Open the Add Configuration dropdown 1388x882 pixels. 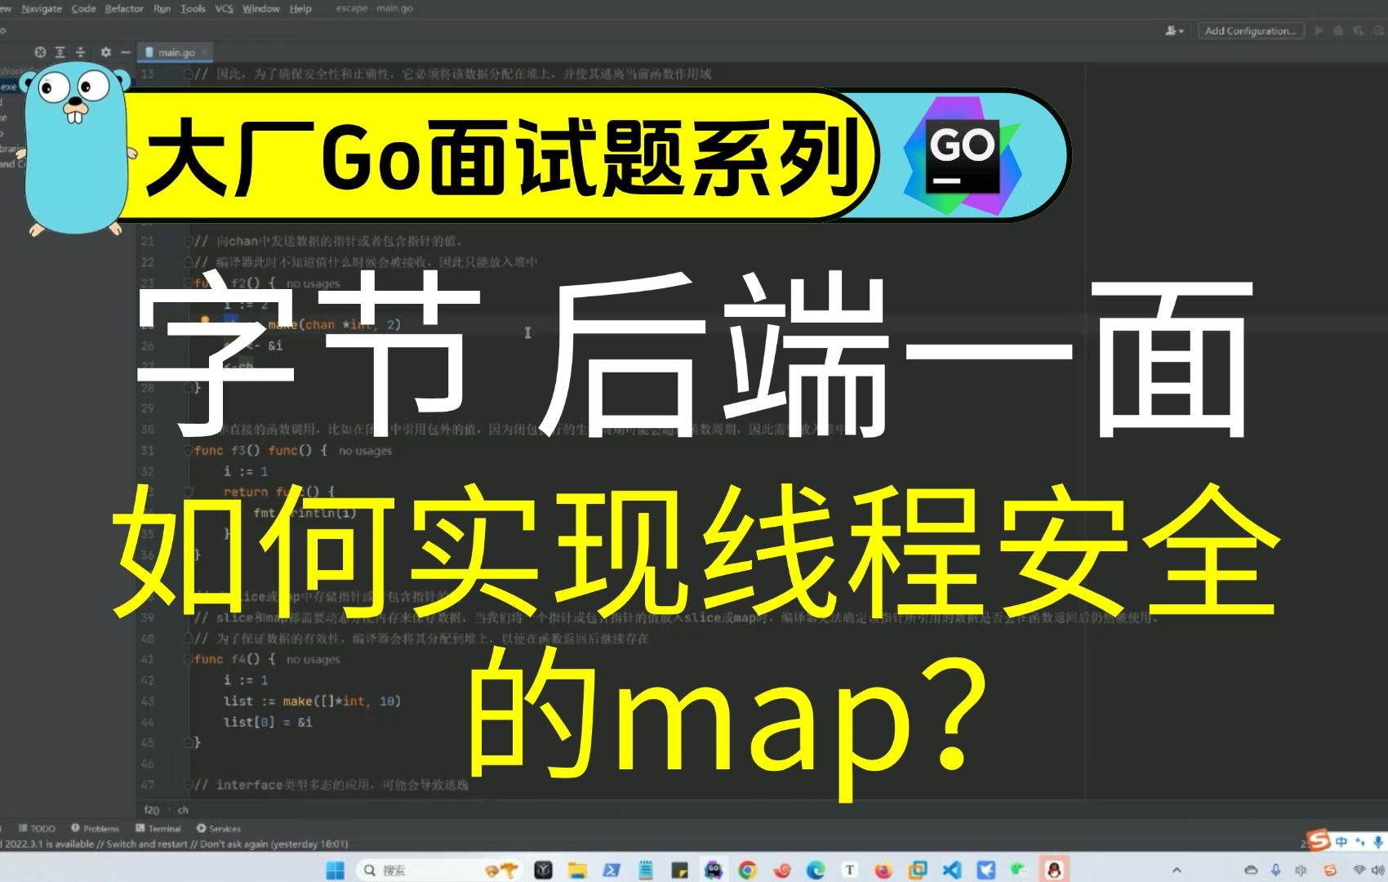click(x=1251, y=31)
